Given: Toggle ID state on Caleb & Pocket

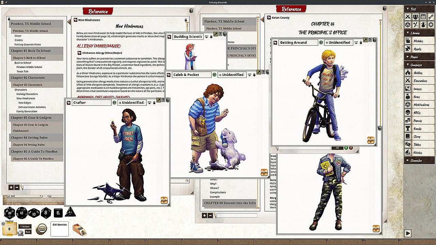Looking at the screenshot, I should click(214, 75).
